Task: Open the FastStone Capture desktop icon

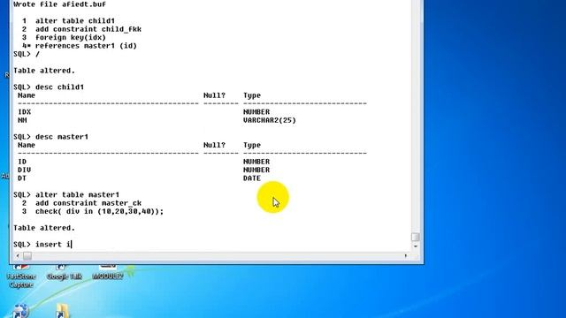Action: tap(21, 276)
